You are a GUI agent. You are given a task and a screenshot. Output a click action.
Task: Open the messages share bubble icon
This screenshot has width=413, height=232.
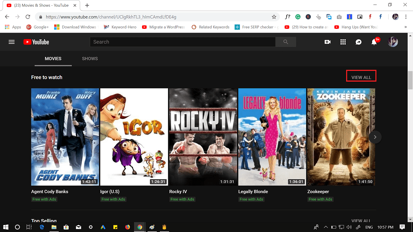pos(358,42)
